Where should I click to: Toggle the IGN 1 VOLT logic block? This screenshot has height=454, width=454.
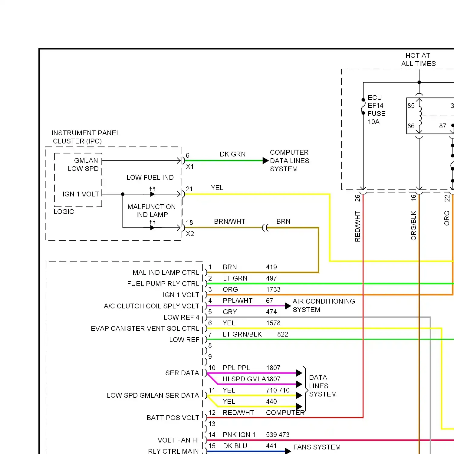pos(81,194)
